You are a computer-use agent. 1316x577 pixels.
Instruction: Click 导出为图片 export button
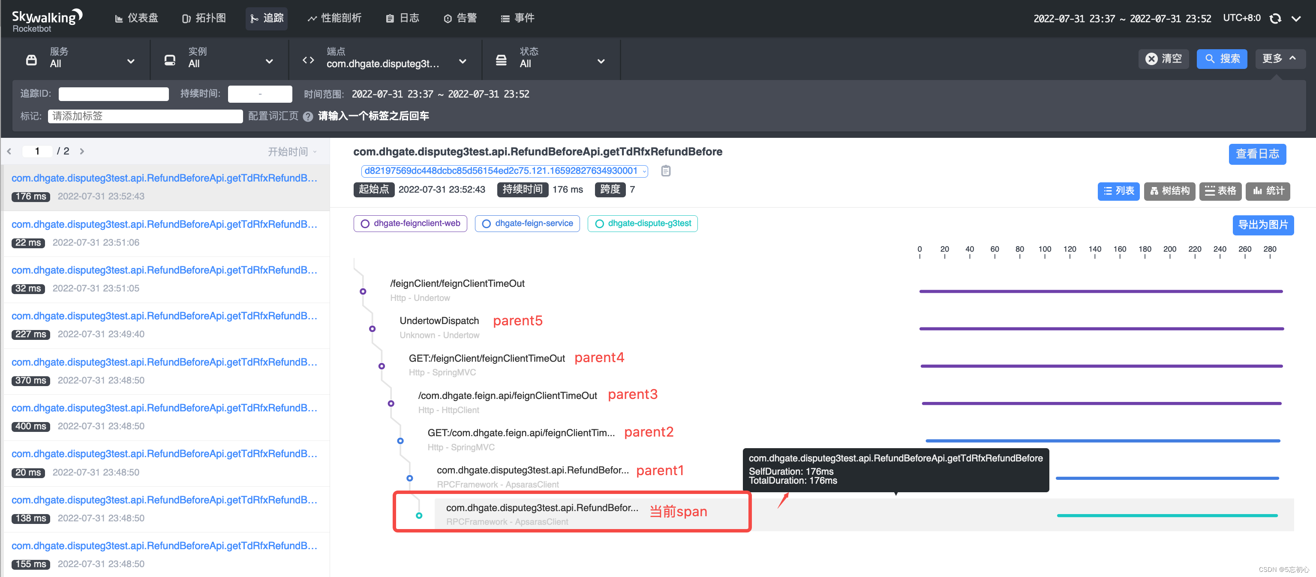click(x=1262, y=225)
